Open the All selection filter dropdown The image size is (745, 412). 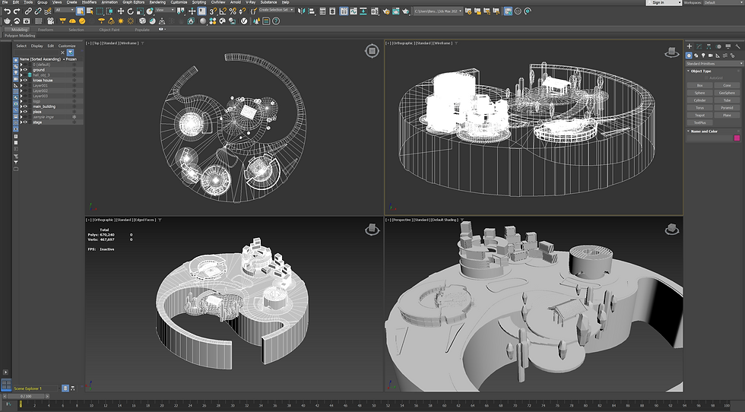[x=64, y=10]
